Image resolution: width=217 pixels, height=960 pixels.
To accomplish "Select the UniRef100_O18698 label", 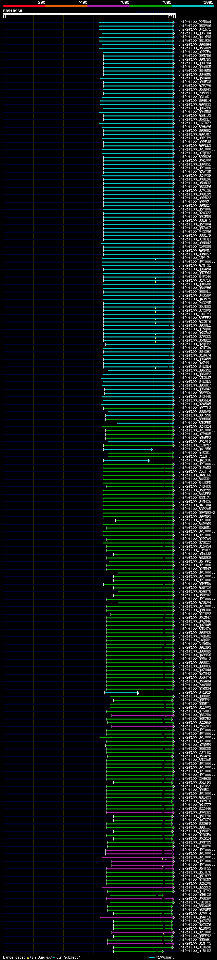I will 195,947.
